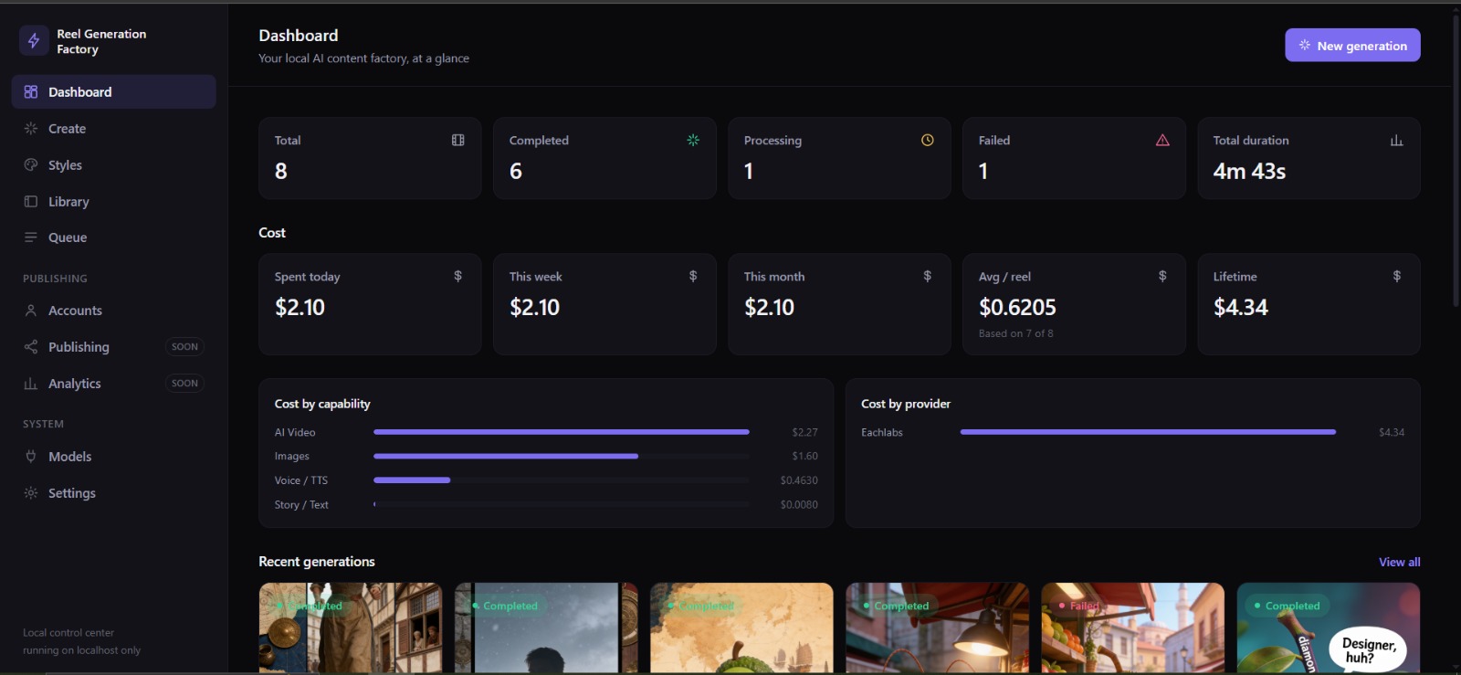
Task: Click the plug icon for Models
Action: click(x=31, y=457)
